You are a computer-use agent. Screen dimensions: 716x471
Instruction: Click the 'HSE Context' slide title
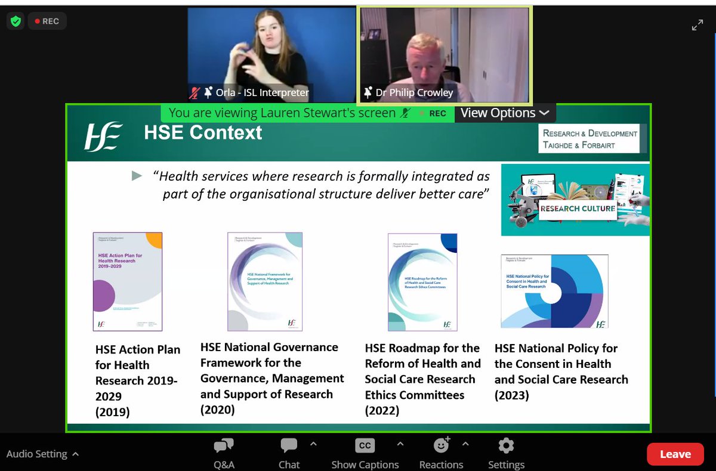[203, 132]
